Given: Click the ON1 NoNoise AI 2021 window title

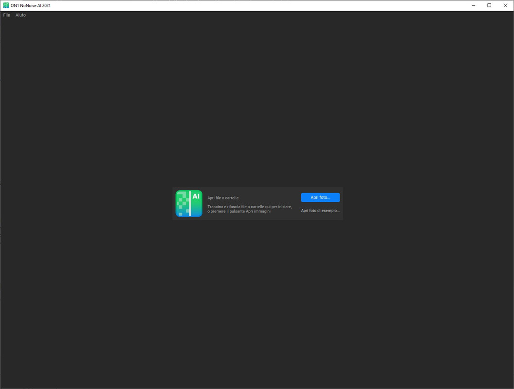Looking at the screenshot, I should tap(31, 5).
